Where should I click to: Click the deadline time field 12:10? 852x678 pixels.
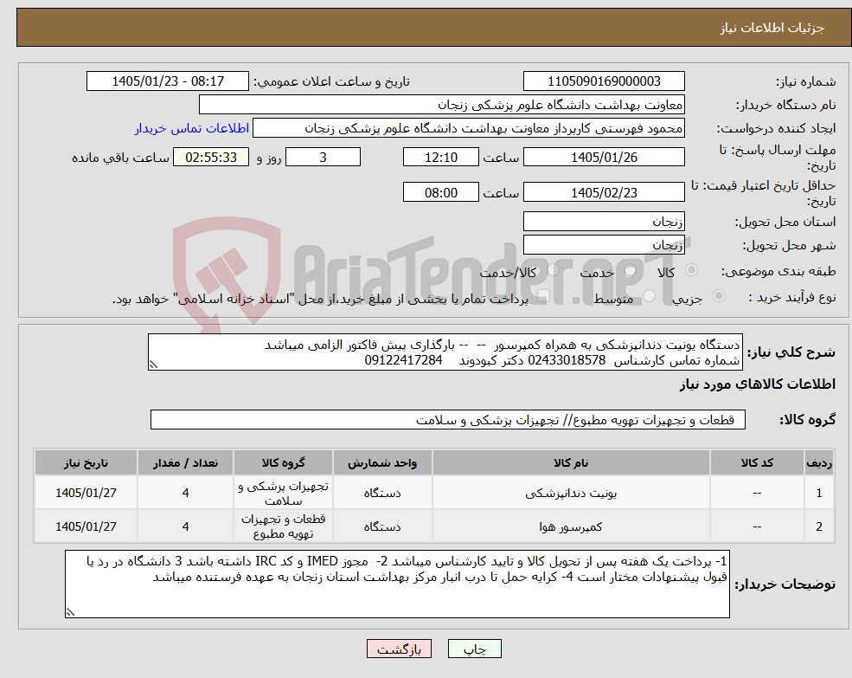point(440,158)
